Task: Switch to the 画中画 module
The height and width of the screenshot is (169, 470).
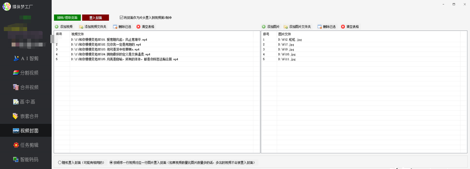Action: click(26, 102)
